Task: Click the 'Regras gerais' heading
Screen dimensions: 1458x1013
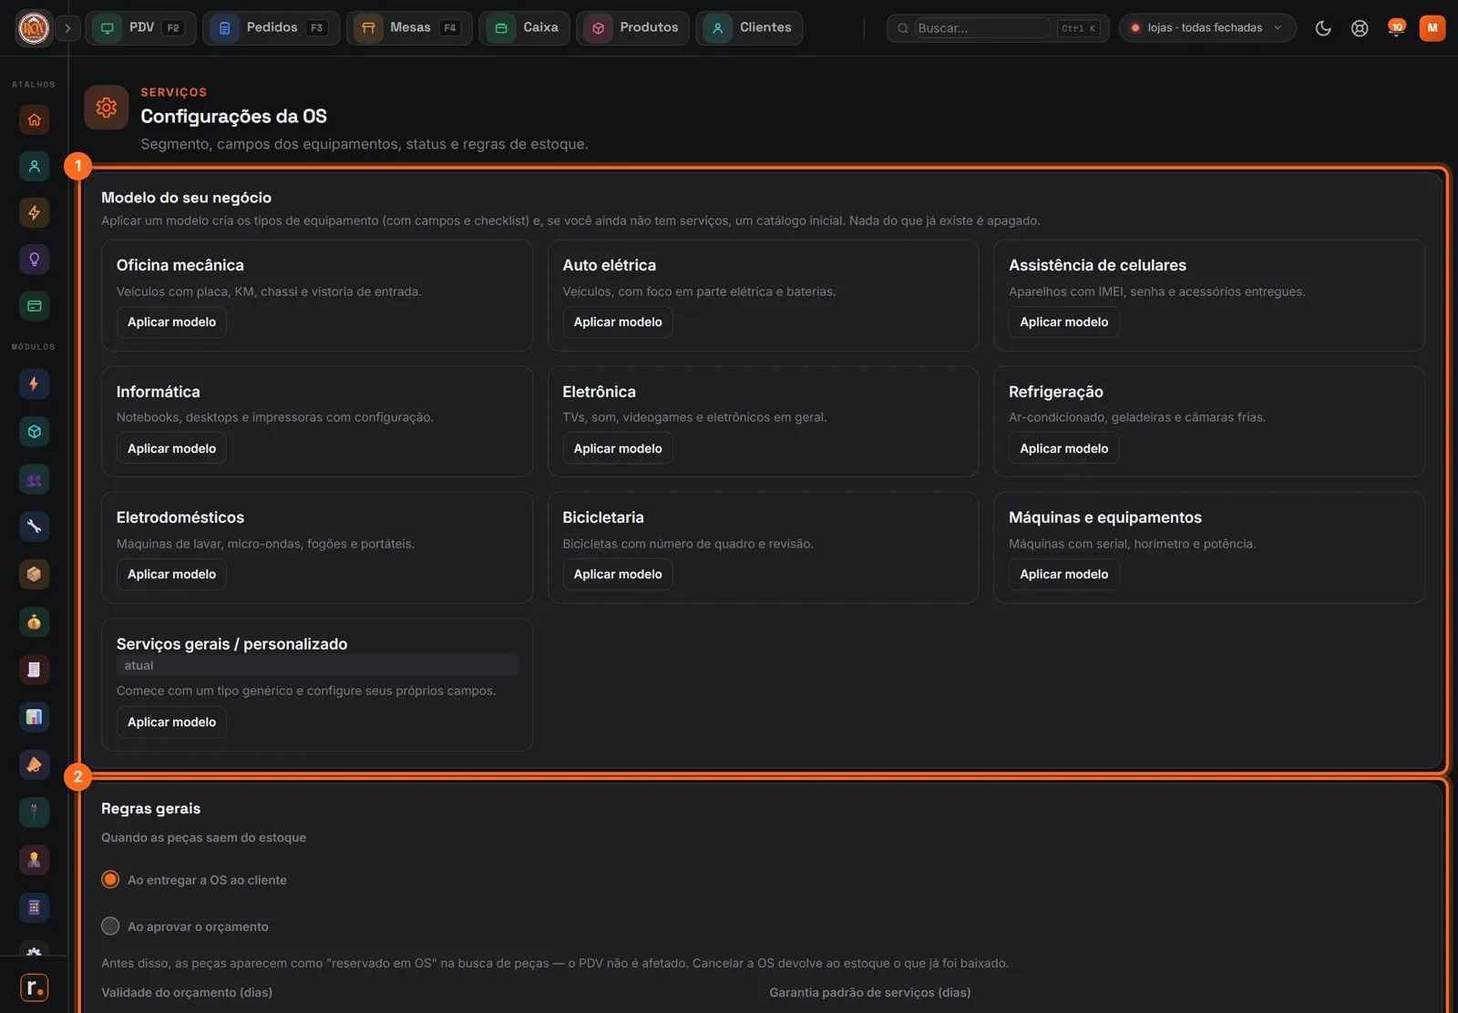Action: [150, 809]
